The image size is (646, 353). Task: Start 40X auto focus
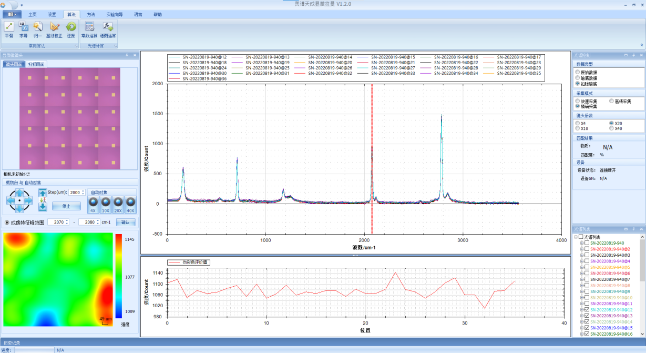click(130, 205)
